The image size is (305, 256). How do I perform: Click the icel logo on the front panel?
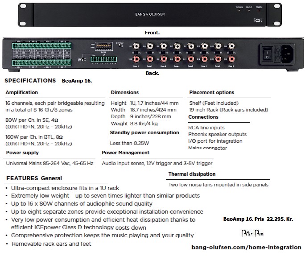point(258,20)
